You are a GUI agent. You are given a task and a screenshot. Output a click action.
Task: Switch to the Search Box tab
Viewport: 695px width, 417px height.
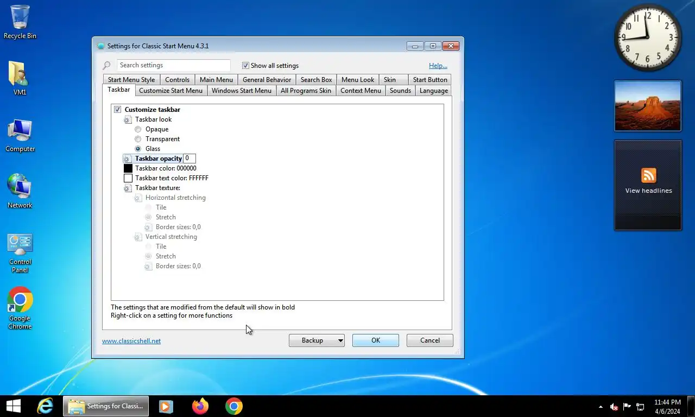coord(316,80)
